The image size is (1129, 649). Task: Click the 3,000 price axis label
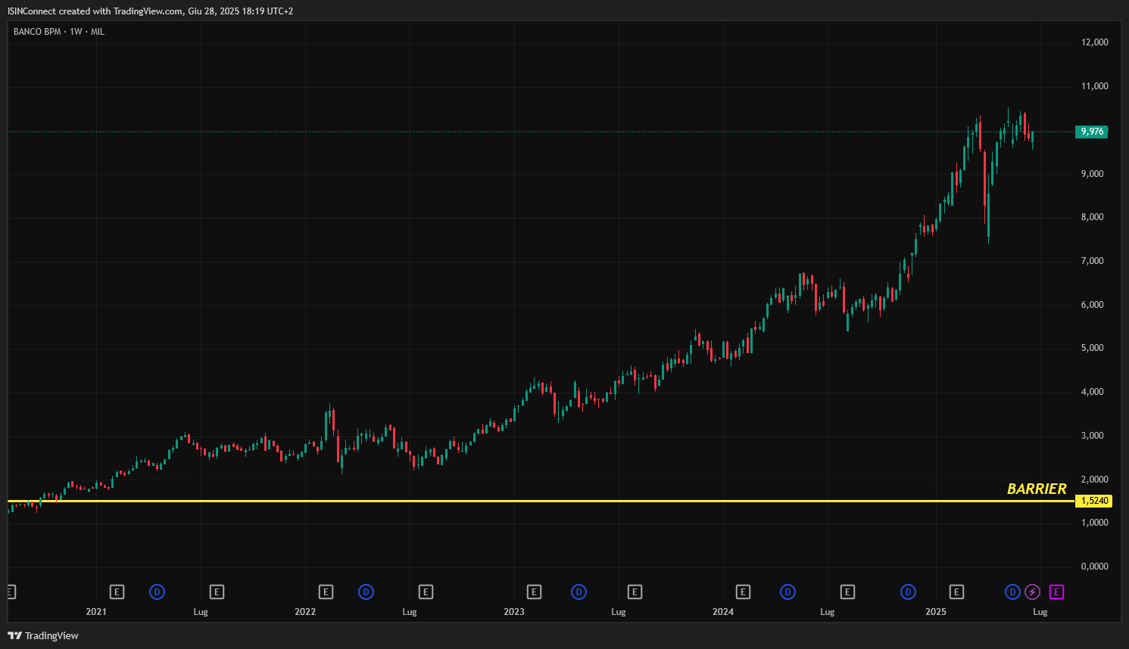click(x=1092, y=436)
